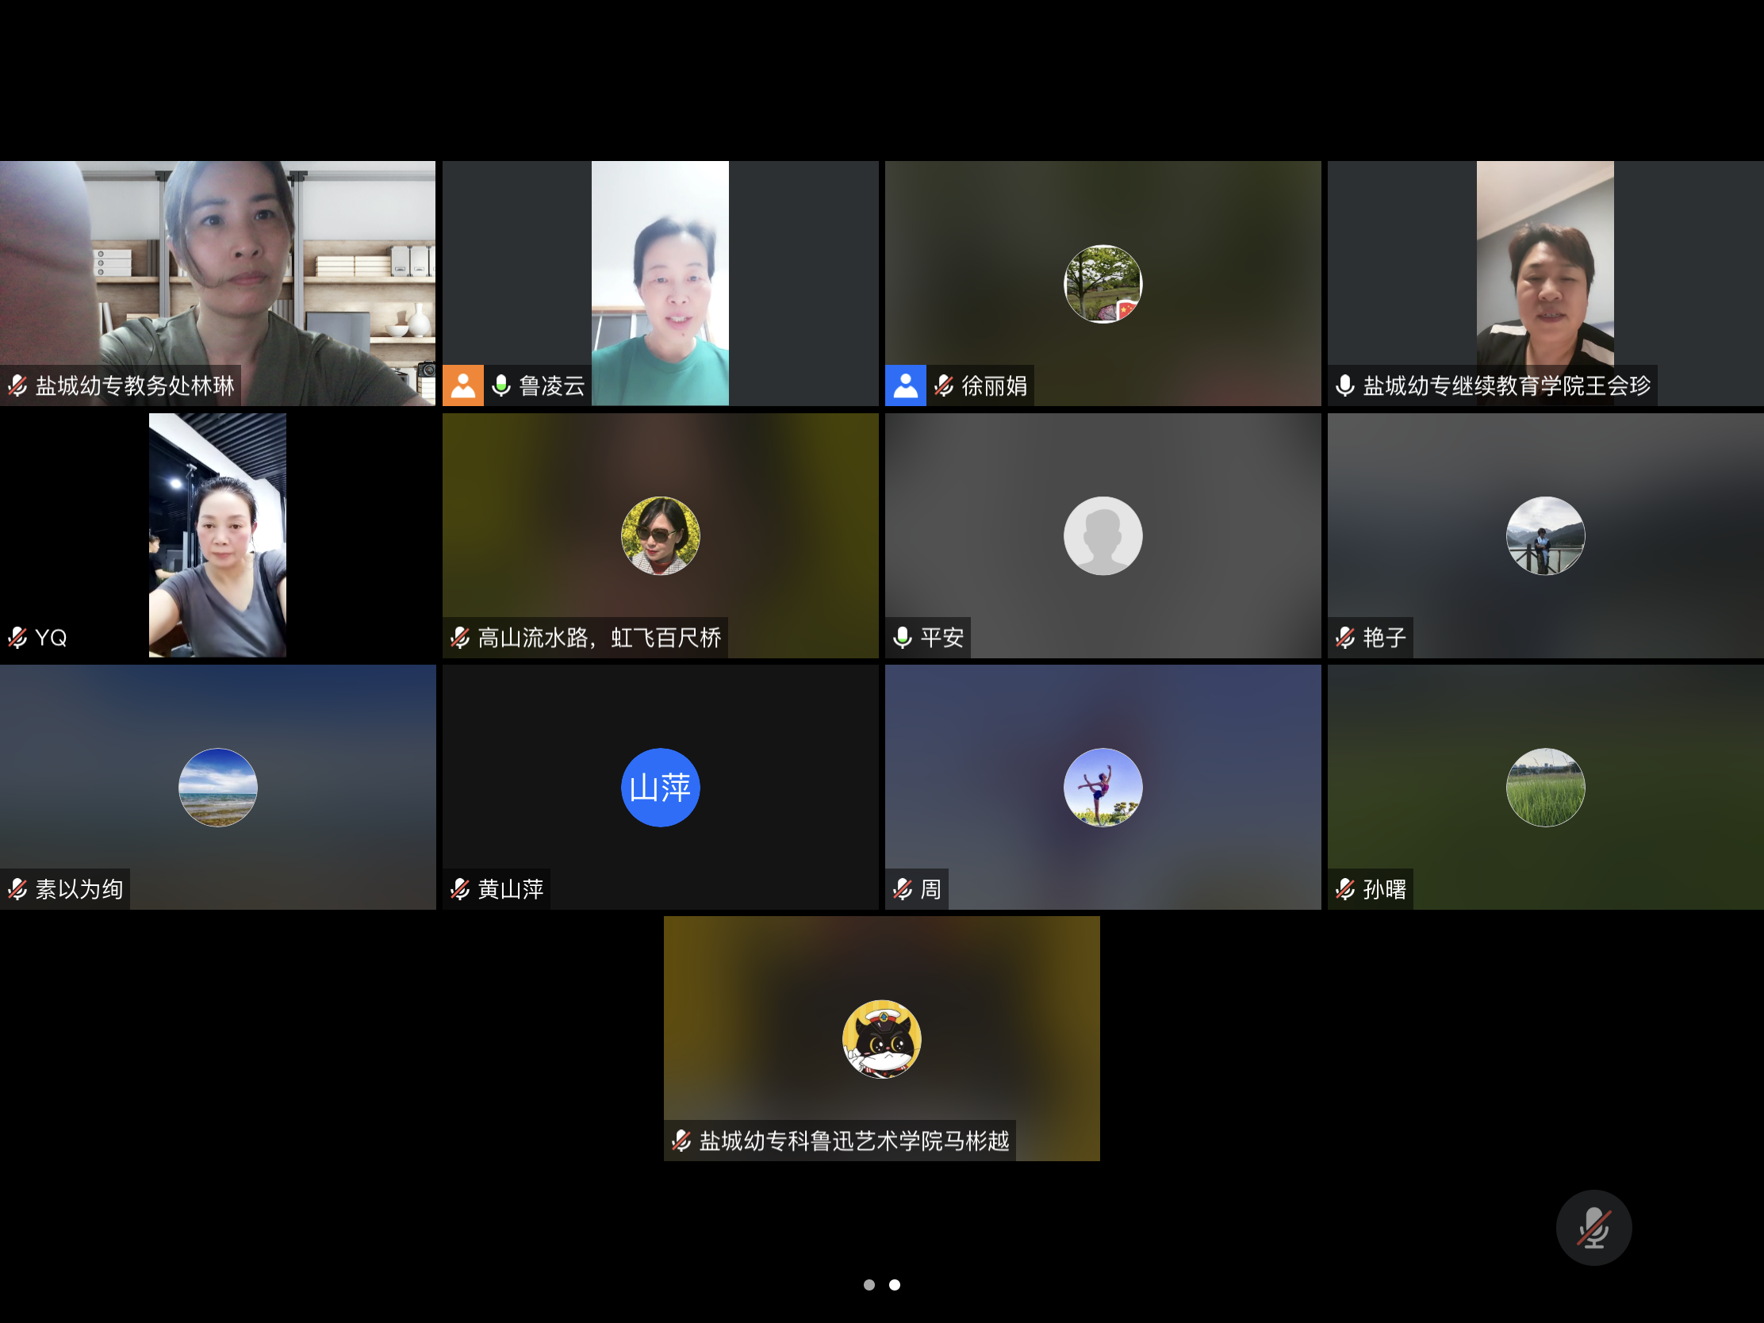Viewport: 1764px width, 1323px height.
Task: Click the muted mic icon beside 孙曙
Action: (x=1344, y=889)
